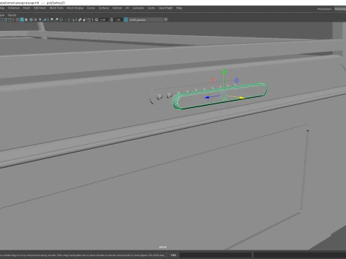This screenshot has height=259, width=346.
Task: Toggle the color management view transform icon
Action: tap(126, 19)
